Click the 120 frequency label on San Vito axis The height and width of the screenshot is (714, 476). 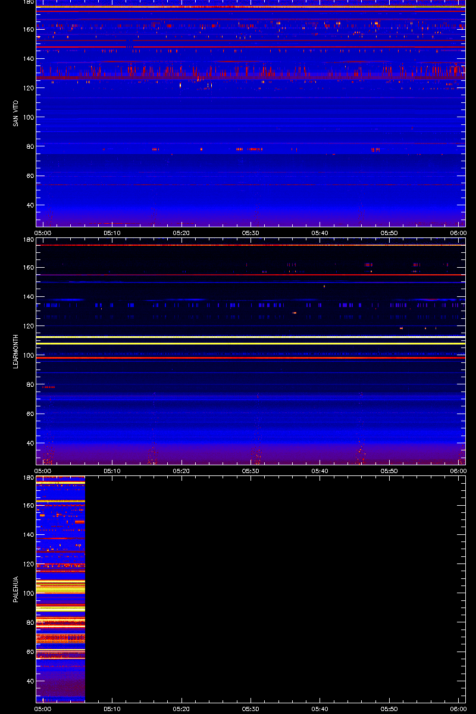tap(29, 88)
